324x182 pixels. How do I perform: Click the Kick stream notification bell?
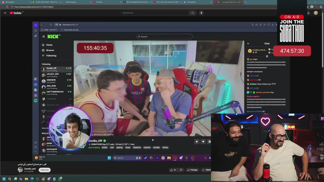pyautogui.click(x=197, y=142)
